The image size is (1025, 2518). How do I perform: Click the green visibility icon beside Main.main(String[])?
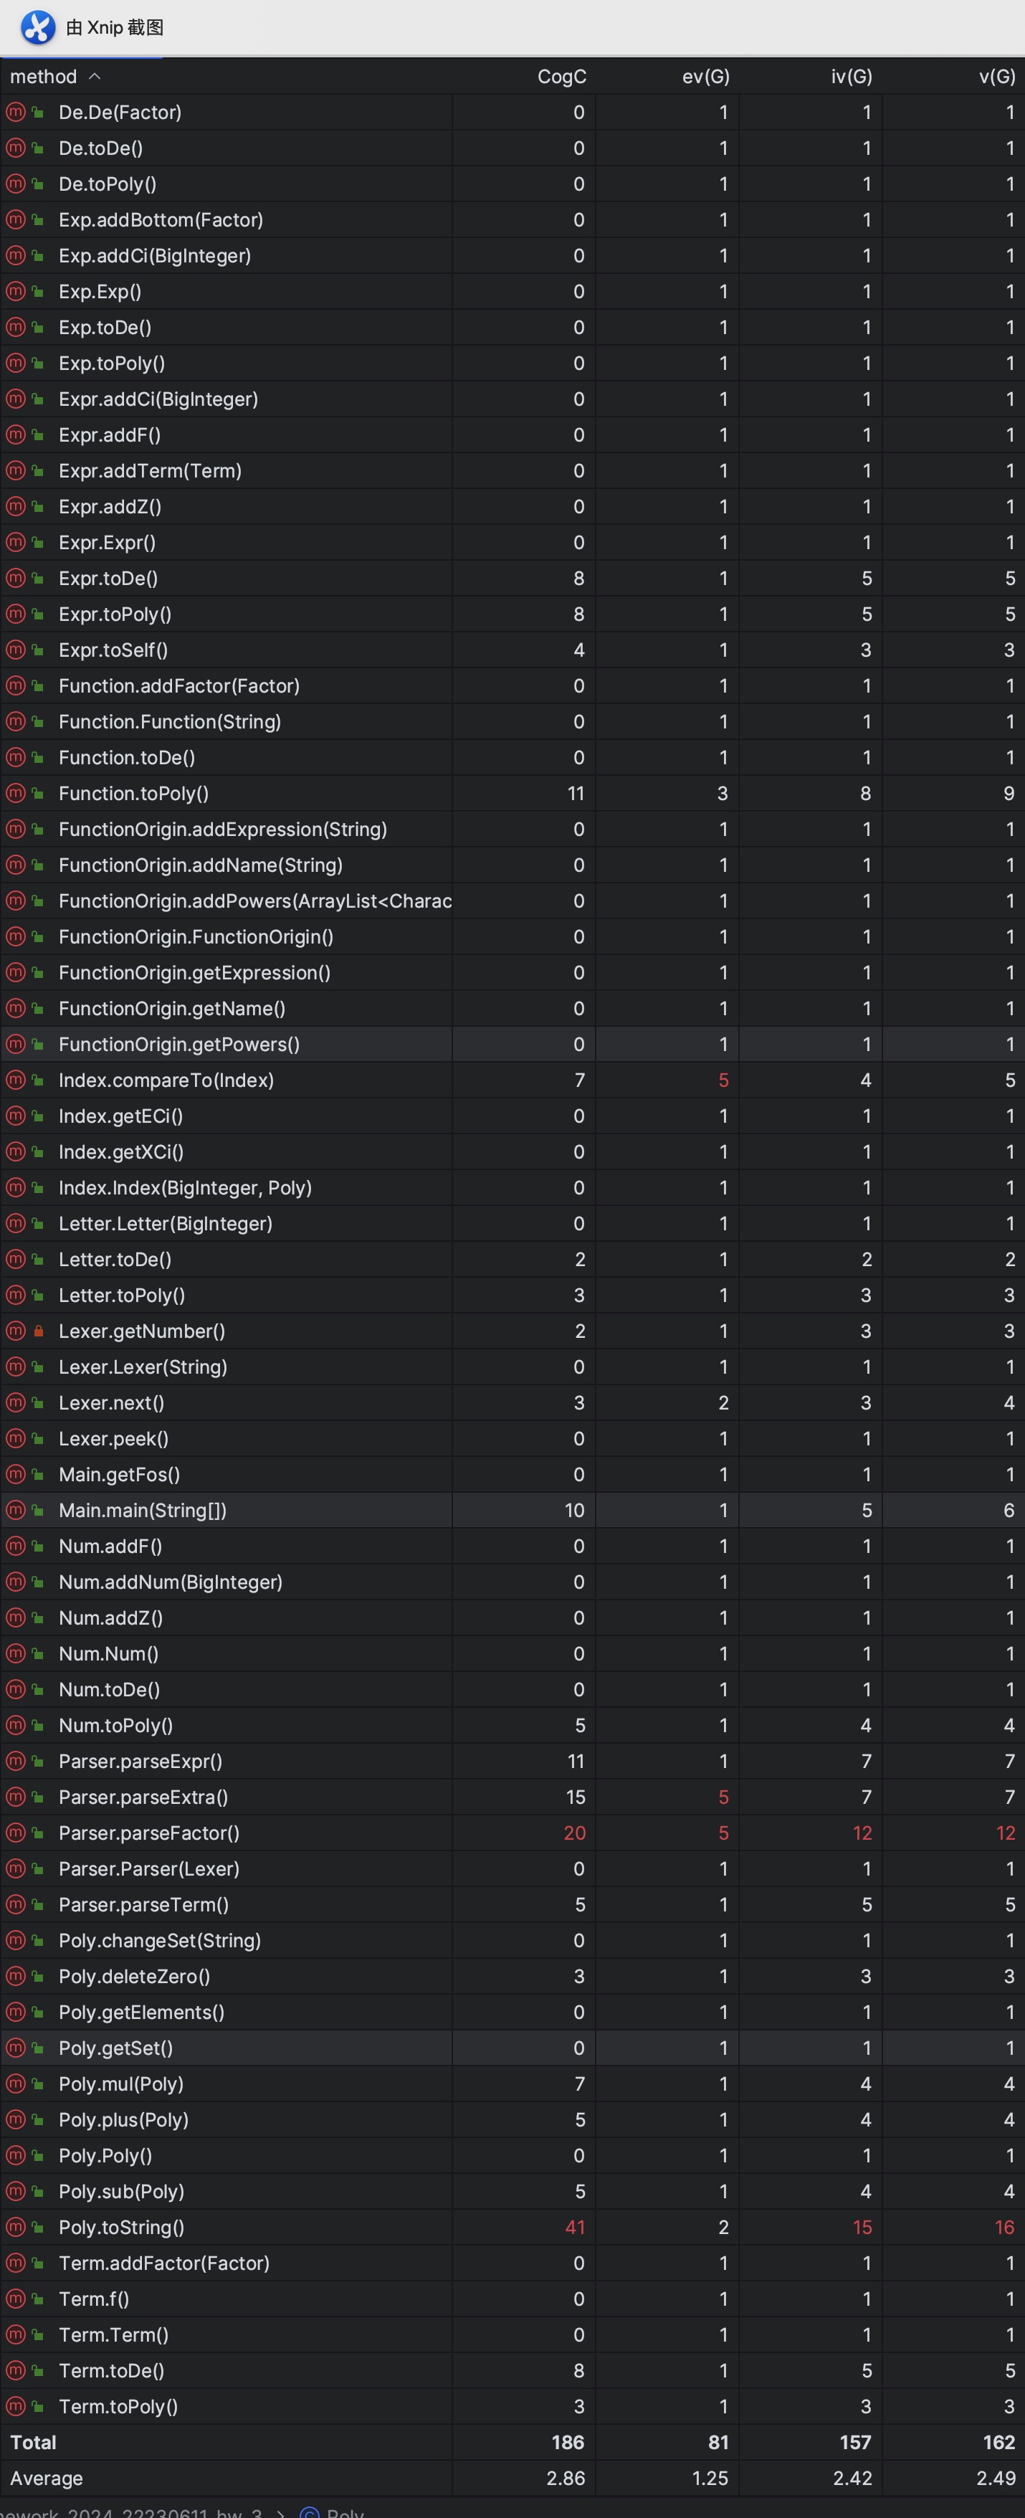(x=38, y=1510)
